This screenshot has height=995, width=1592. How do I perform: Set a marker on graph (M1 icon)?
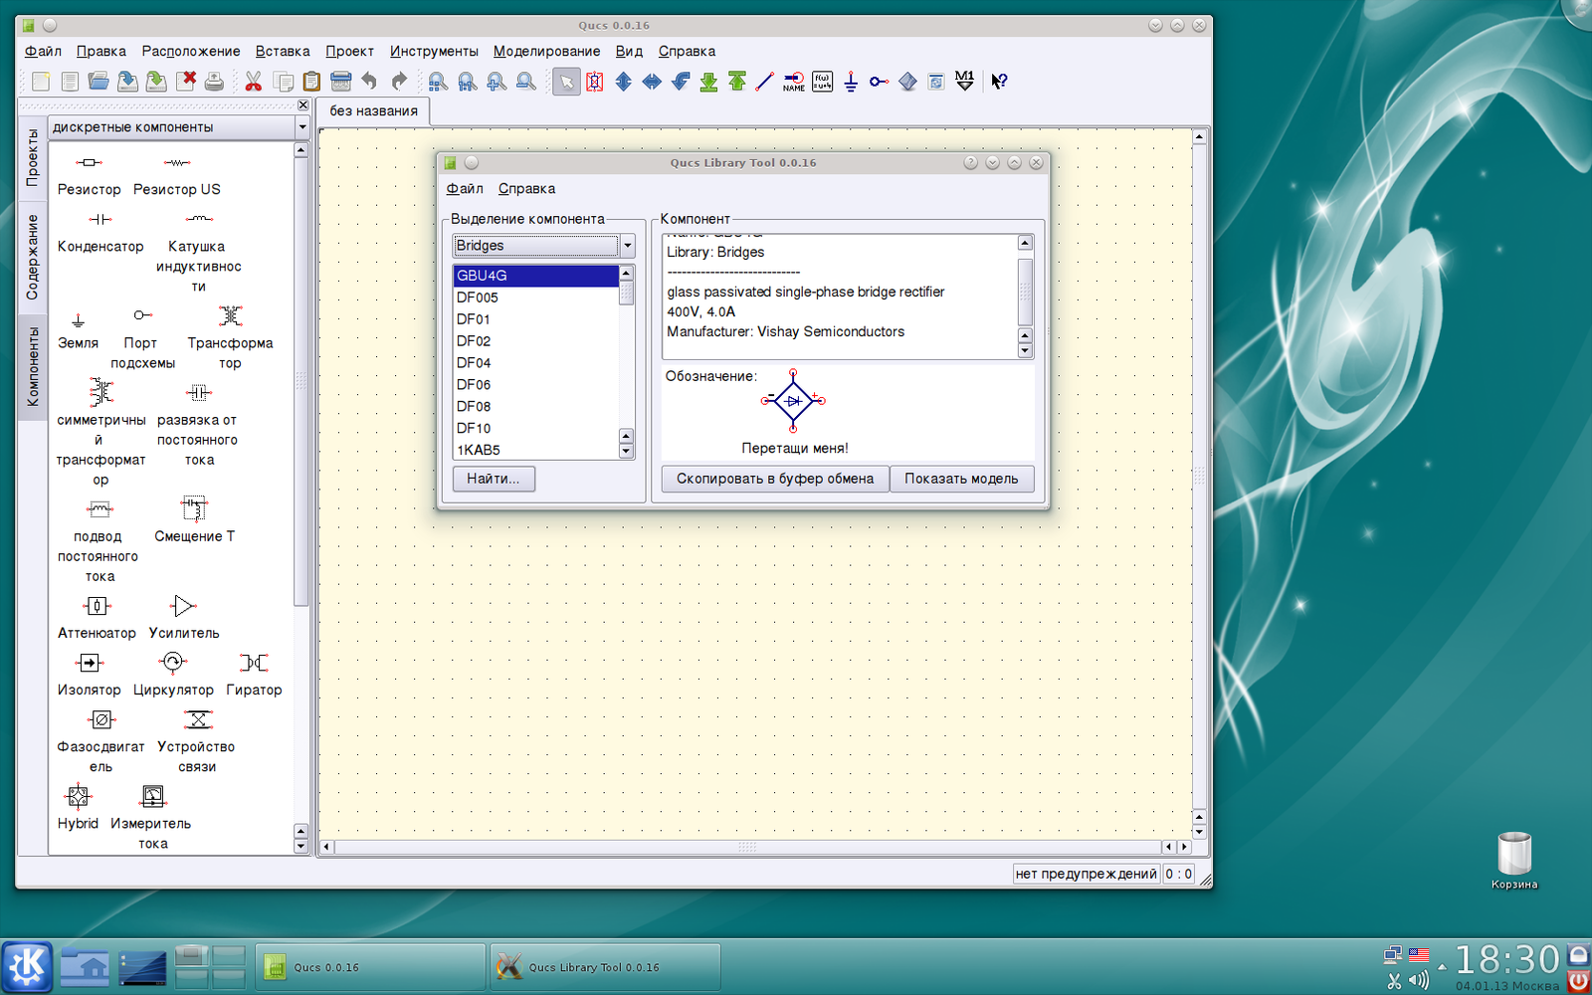pos(964,82)
